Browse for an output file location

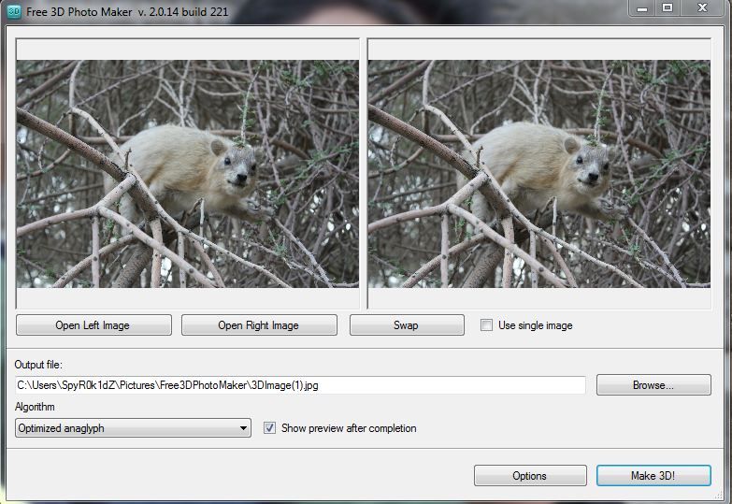pyautogui.click(x=653, y=385)
